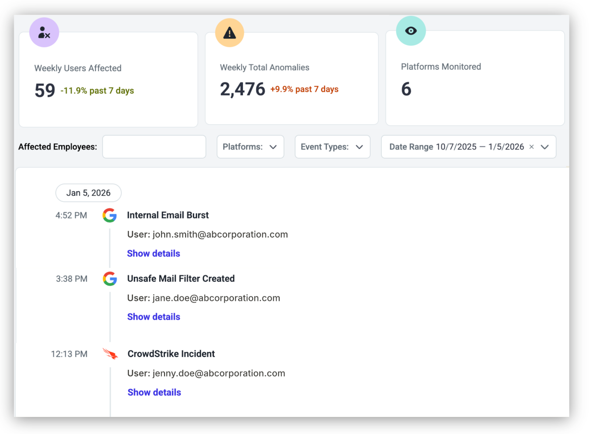Click Google icon beside Unsafe Mail Filter Created
Image resolution: width=592 pixels, height=434 pixels.
point(110,279)
